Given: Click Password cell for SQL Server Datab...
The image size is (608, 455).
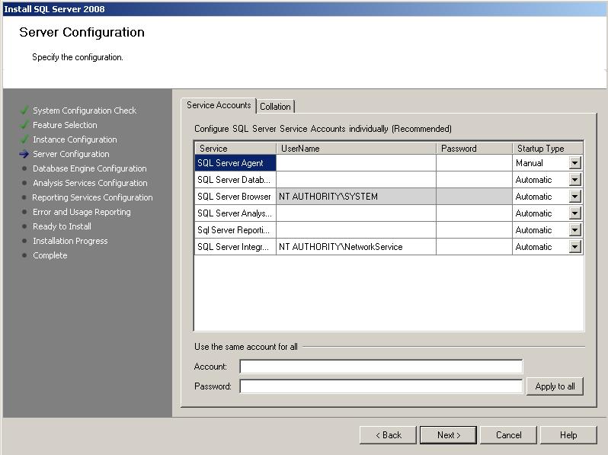Looking at the screenshot, I should click(474, 180).
